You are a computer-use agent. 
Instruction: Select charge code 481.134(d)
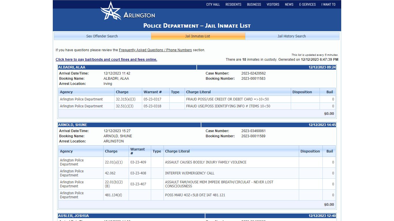tap(113, 195)
